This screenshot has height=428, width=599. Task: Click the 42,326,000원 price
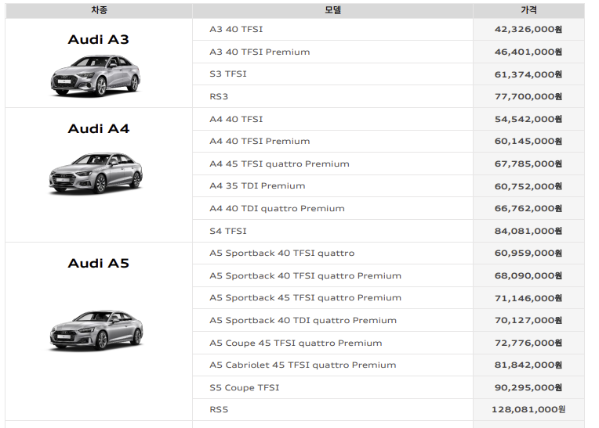528,30
